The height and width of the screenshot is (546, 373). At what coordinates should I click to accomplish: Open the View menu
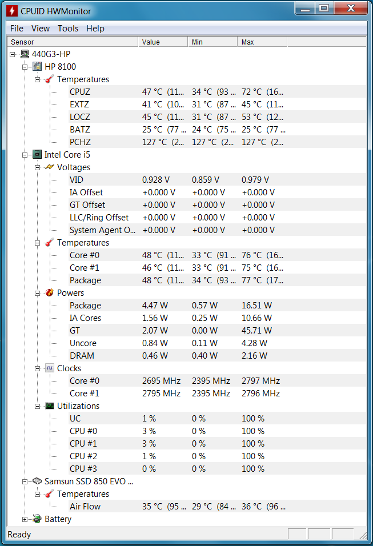pyautogui.click(x=41, y=29)
